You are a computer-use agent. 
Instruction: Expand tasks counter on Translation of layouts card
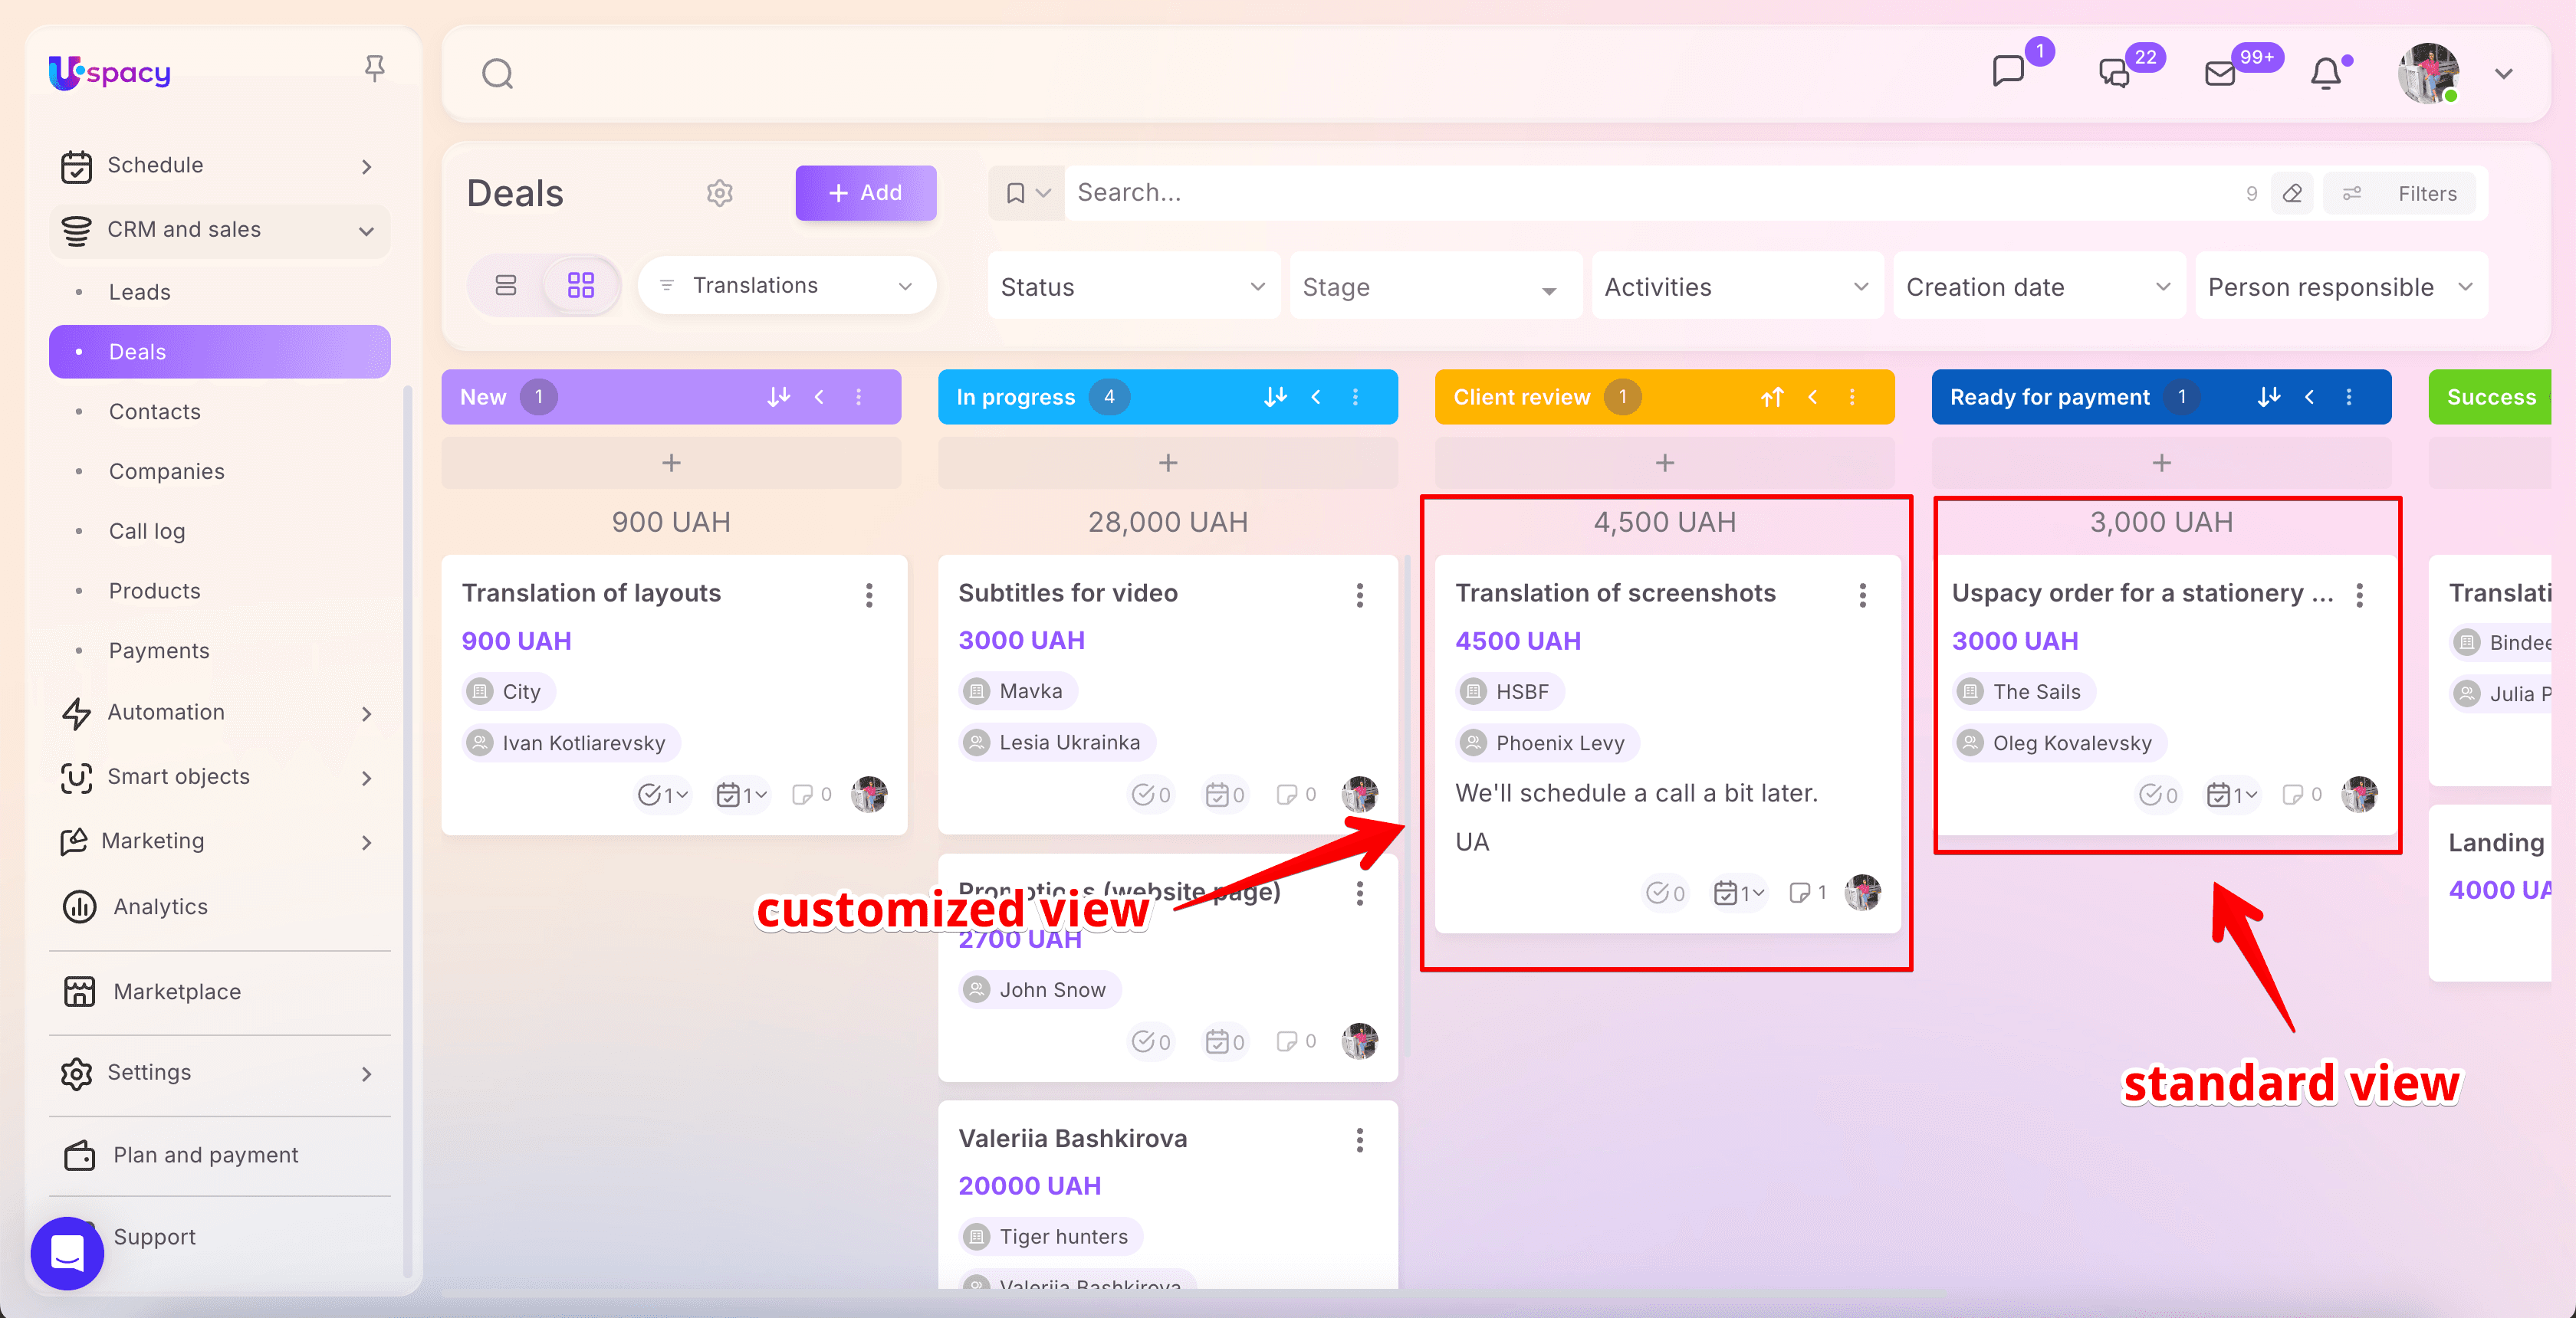tap(664, 795)
